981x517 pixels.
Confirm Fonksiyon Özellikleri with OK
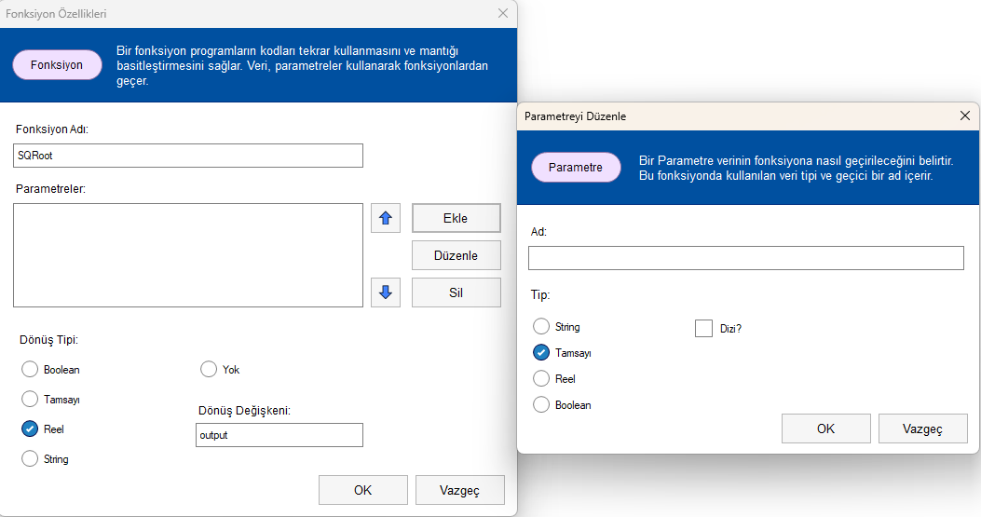tap(363, 490)
